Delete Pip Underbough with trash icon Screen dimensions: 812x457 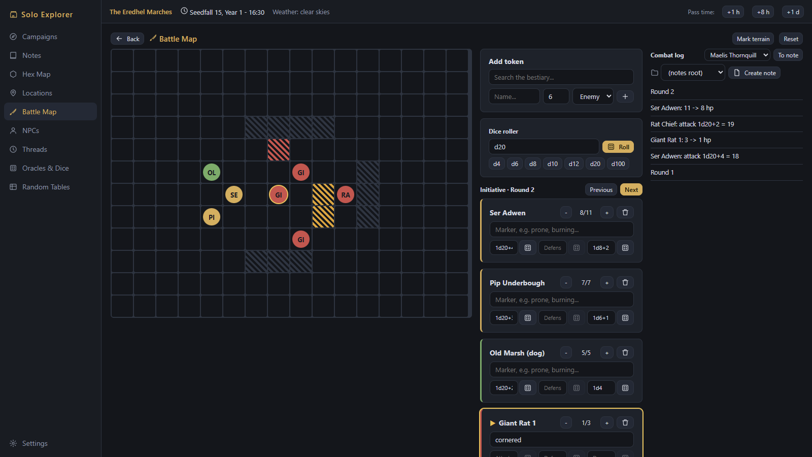[x=625, y=283]
